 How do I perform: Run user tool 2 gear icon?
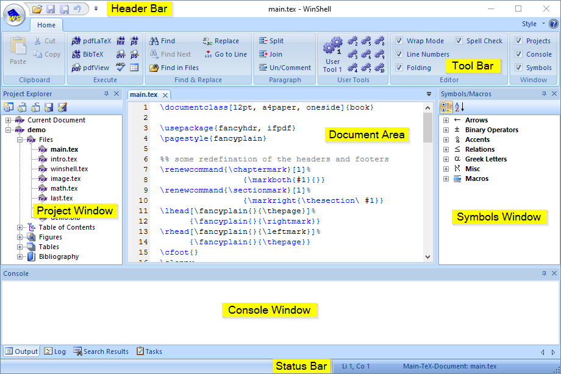point(353,41)
